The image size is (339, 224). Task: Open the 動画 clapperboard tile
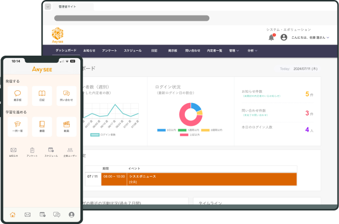[66, 127]
